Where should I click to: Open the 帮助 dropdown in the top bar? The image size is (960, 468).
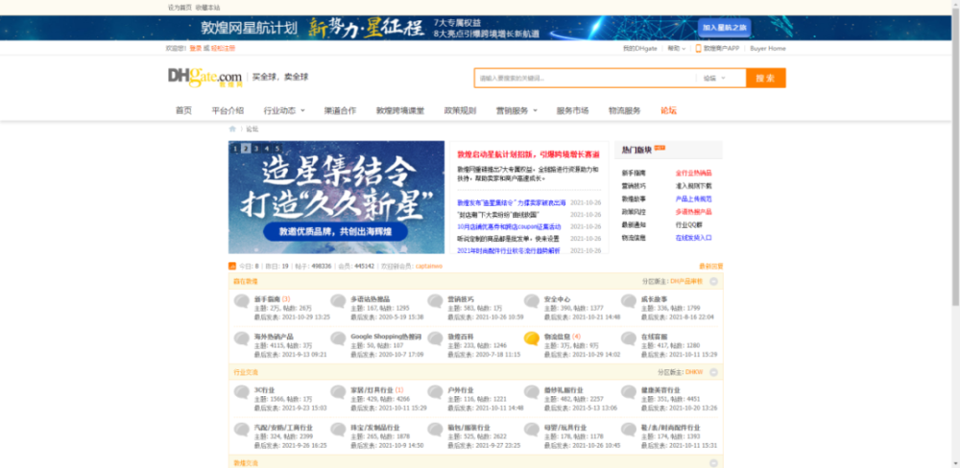point(677,48)
